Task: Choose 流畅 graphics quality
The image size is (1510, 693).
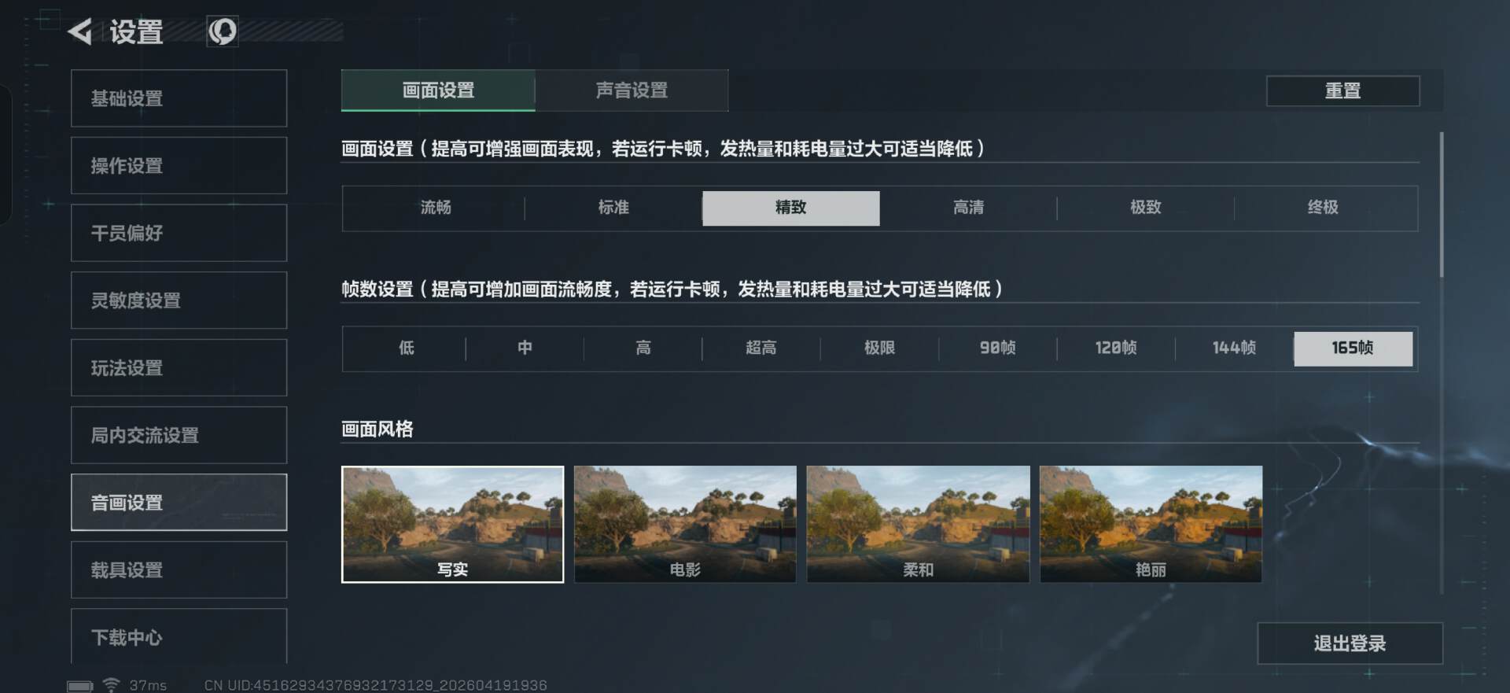Action: [436, 208]
